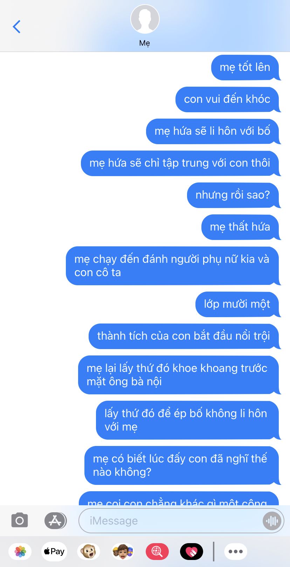Viewport: 290px width, 567px height.
Task: Toggle the App Store apps drawer button
Action: pos(55,520)
